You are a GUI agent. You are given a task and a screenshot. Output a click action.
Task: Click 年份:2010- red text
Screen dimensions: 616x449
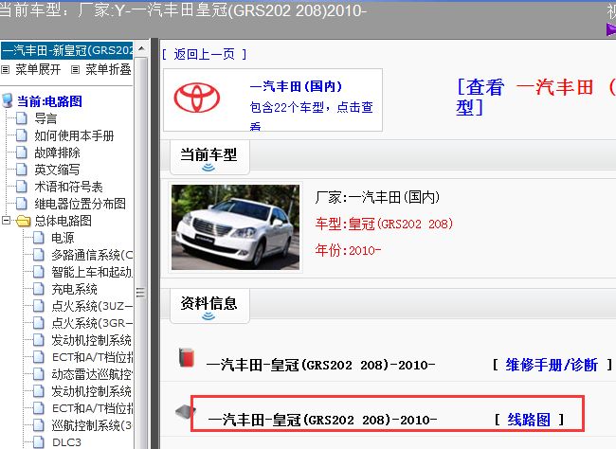click(348, 250)
